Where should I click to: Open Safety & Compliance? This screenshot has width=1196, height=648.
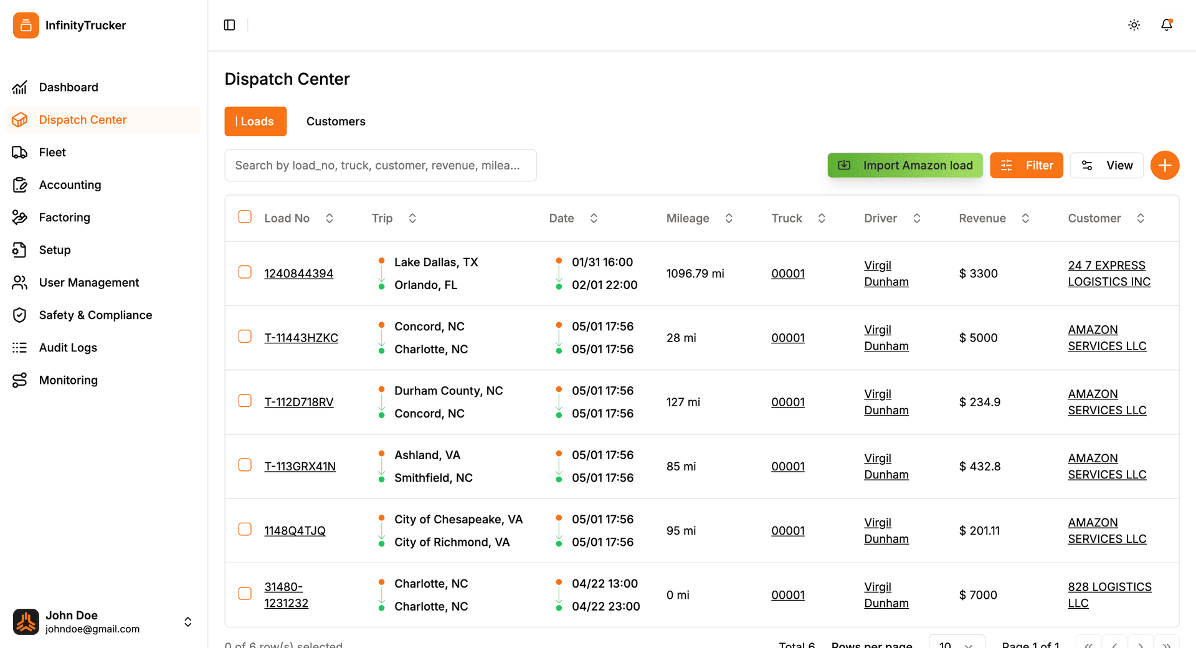tap(95, 315)
